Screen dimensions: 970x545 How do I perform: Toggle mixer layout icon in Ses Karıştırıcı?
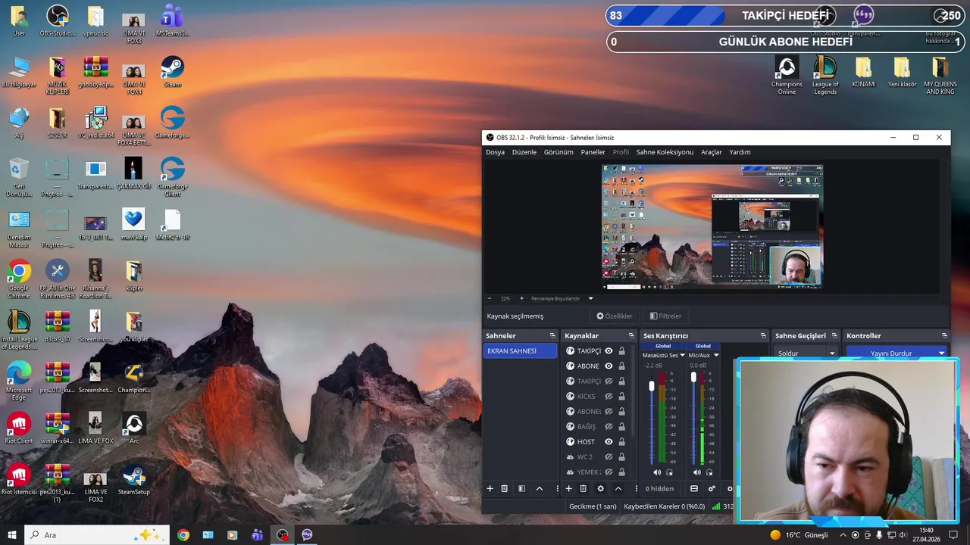(x=693, y=489)
